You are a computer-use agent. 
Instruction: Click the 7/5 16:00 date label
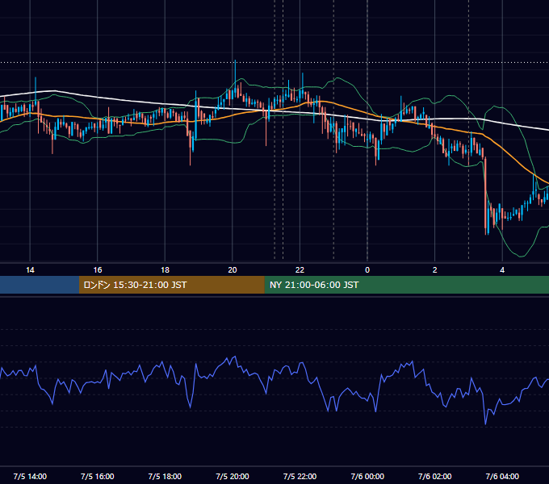[x=98, y=476]
